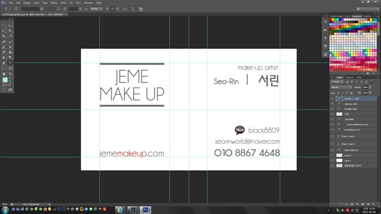Hide the black8809 text layer
This screenshot has width=381, height=214.
[x=332, y=119]
